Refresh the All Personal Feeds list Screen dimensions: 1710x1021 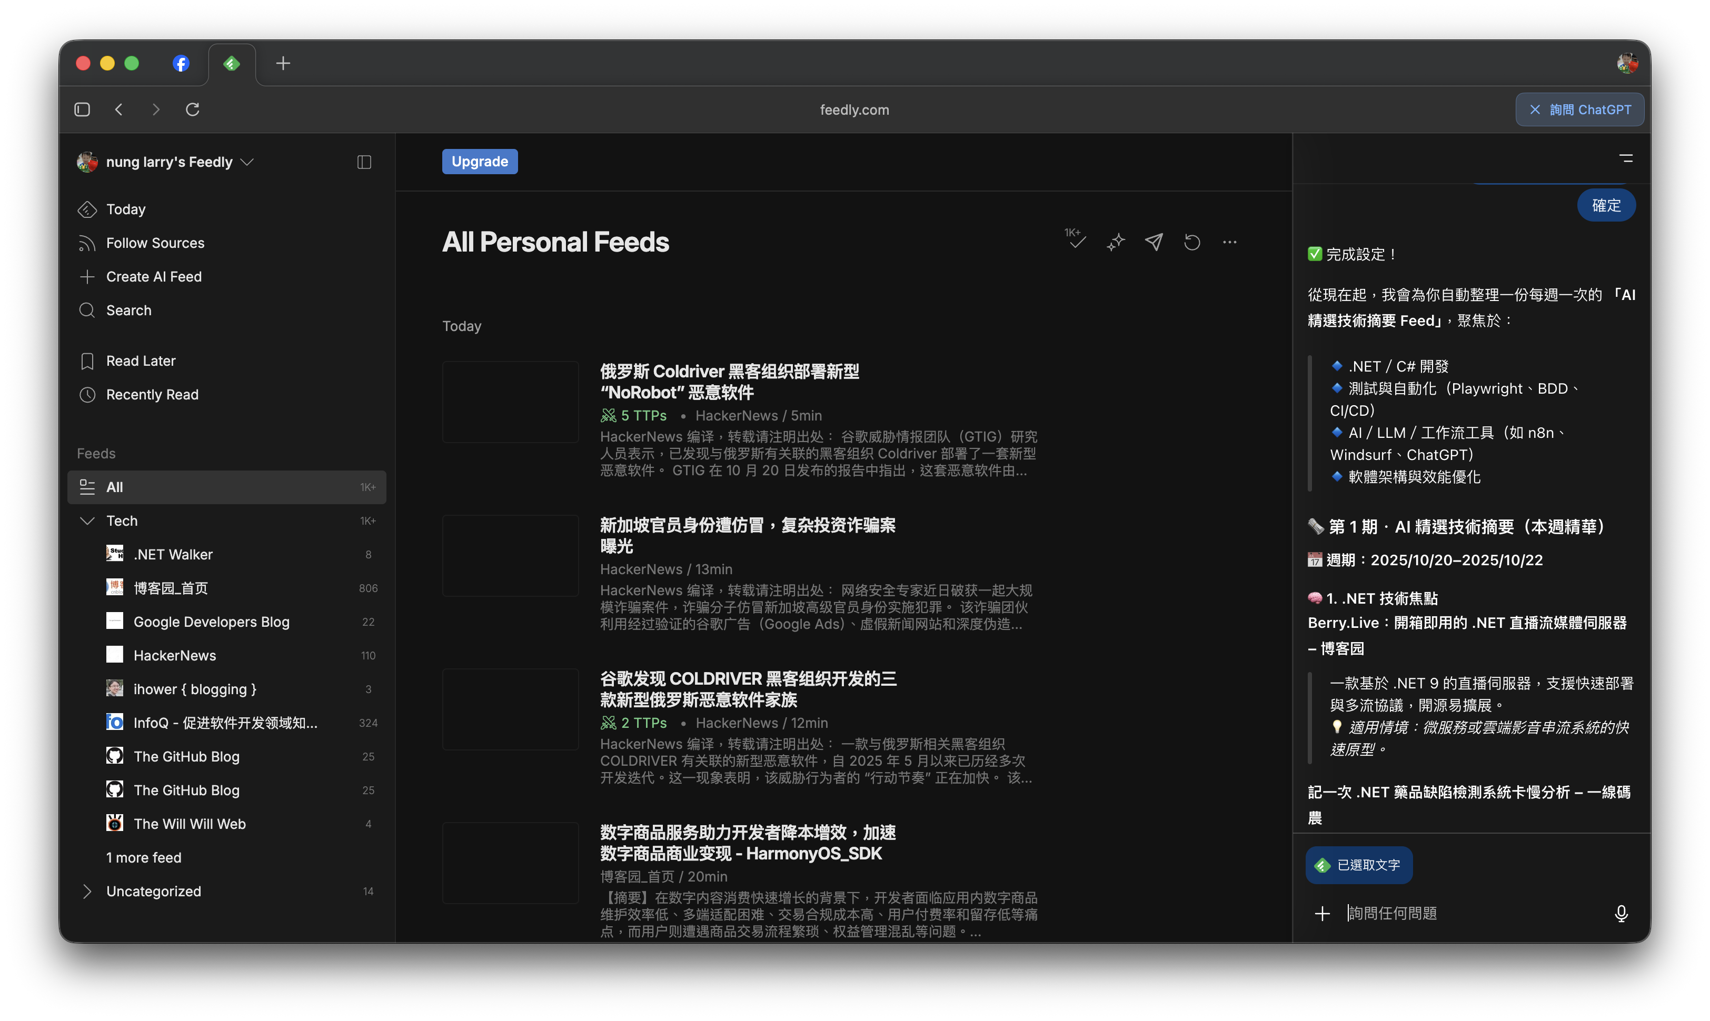coord(1192,242)
